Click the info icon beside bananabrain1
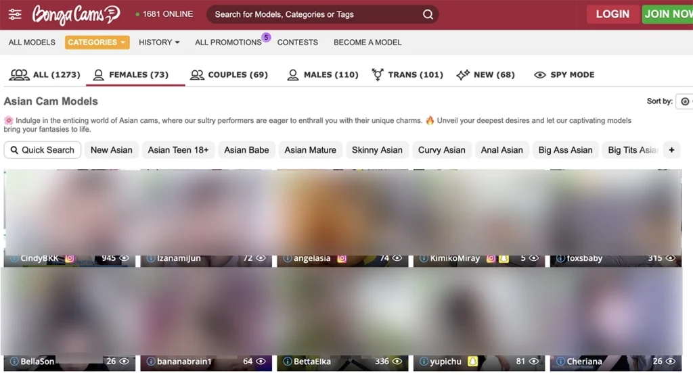Image resolution: width=693 pixels, height=375 pixels. 150,361
